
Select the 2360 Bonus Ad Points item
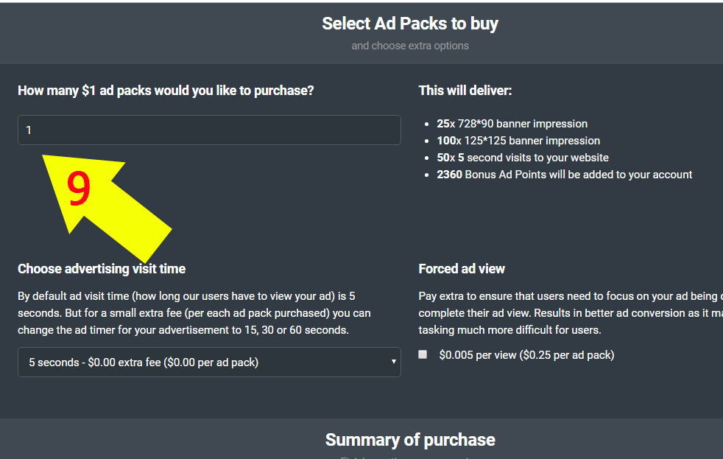click(564, 175)
